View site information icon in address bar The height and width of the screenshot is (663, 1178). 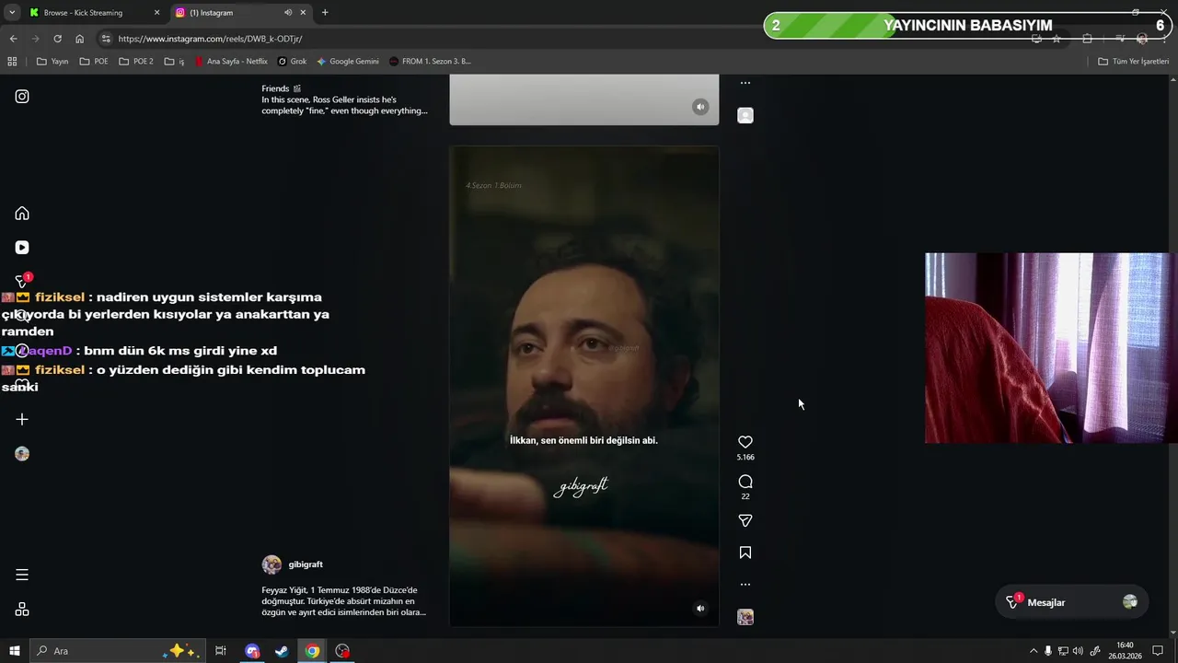tap(106, 39)
